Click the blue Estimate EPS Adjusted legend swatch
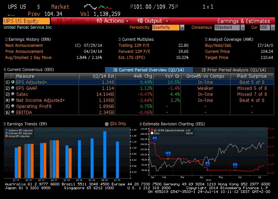The height and width of the screenshot is (199, 278). (x=6, y=133)
